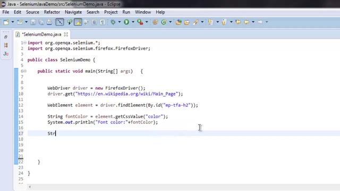Click the findElement method call on line 12

(x=132, y=105)
